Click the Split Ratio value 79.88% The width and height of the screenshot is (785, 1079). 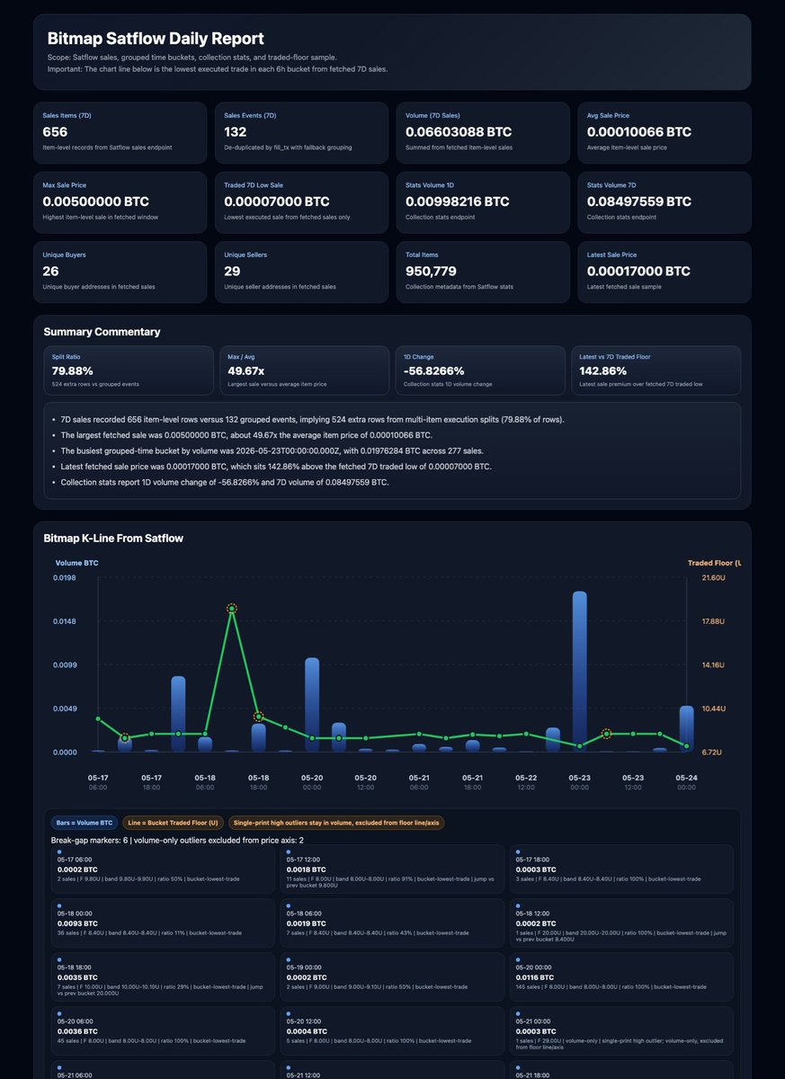75,370
